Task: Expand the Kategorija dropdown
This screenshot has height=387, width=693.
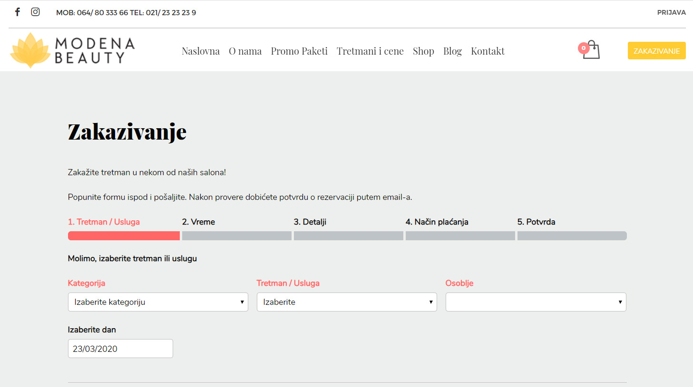Action: 158,302
